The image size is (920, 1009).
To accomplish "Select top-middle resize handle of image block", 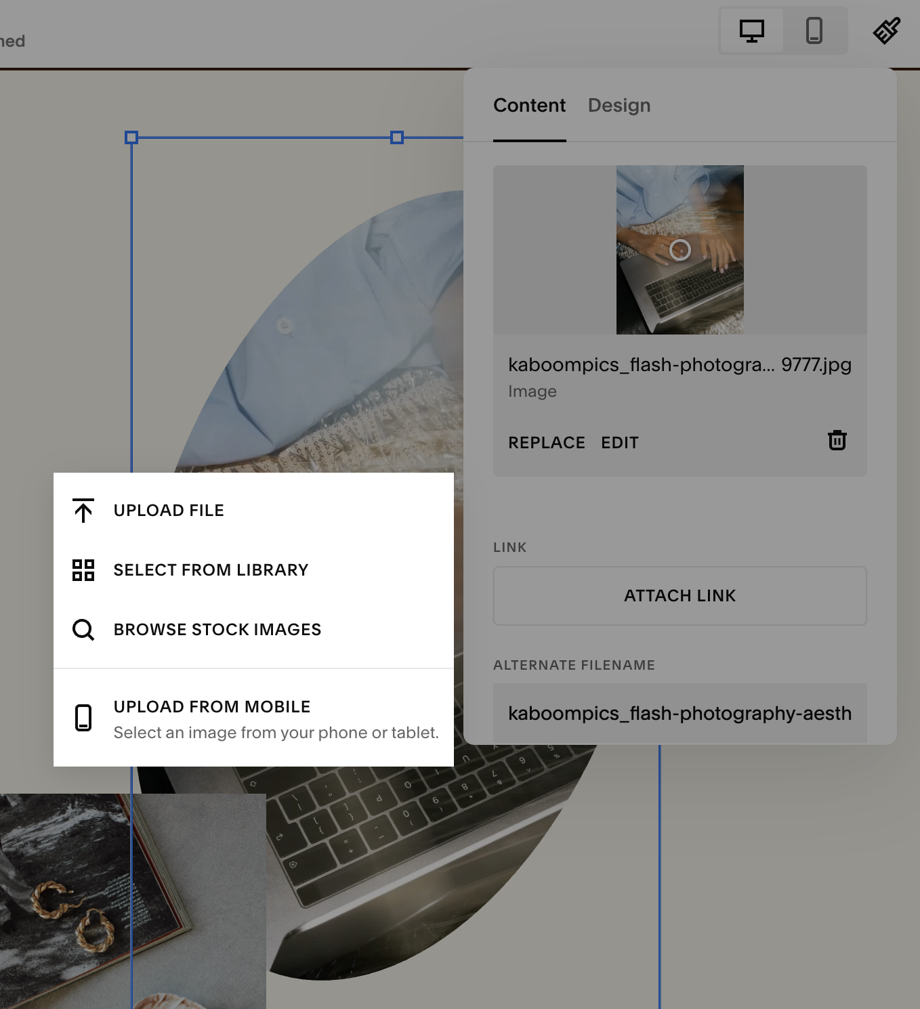I will pyautogui.click(x=397, y=137).
